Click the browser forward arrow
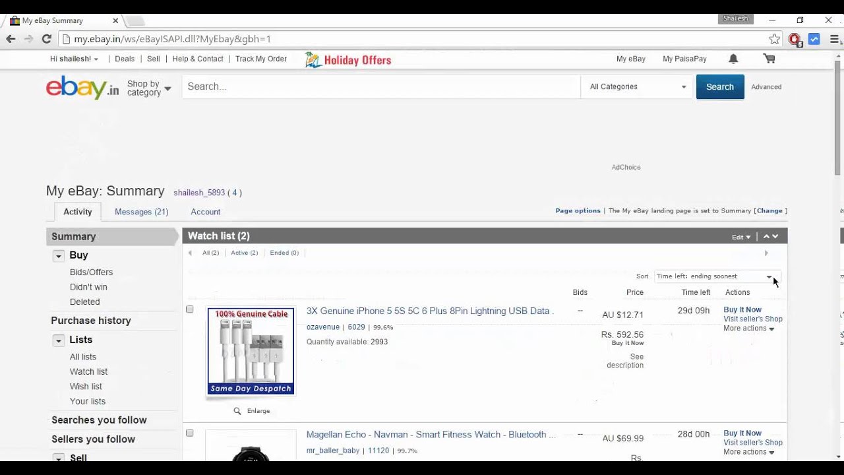Viewport: 844px width, 475px height. pos(28,39)
